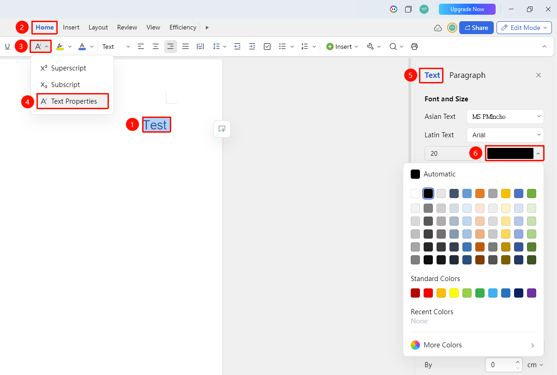557x375 pixels.
Task: Toggle underline formatting in the toolbar
Action: pos(7,47)
